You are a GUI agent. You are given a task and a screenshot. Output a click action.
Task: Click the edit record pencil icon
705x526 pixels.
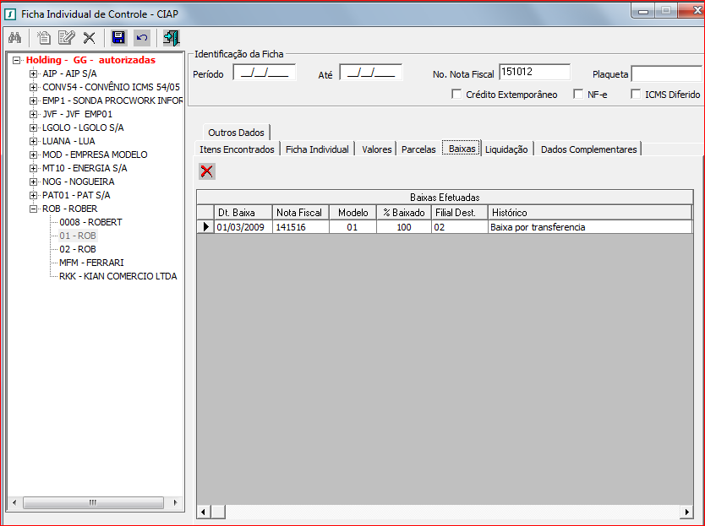pos(66,38)
